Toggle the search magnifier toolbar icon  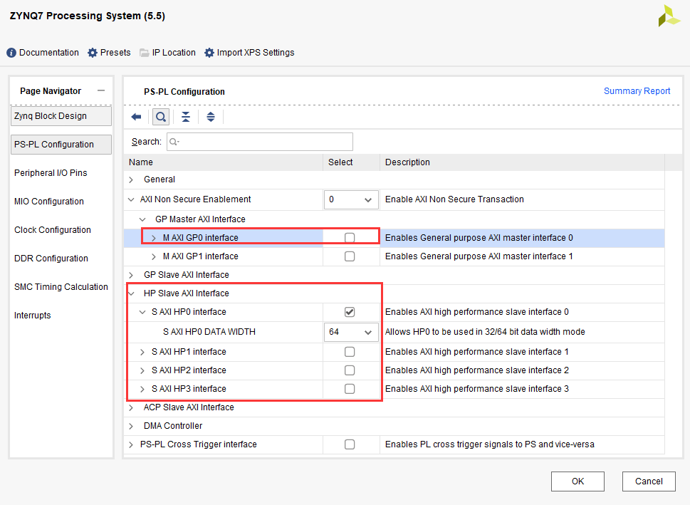[161, 117]
